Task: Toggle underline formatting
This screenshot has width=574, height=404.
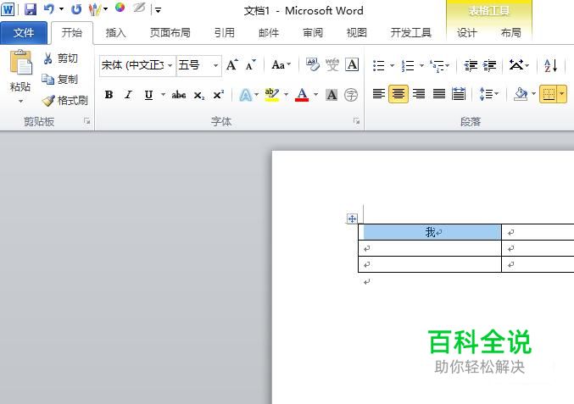Action: tap(148, 95)
